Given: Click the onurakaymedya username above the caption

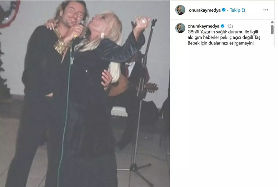Looking at the screenshot, I should [203, 26].
